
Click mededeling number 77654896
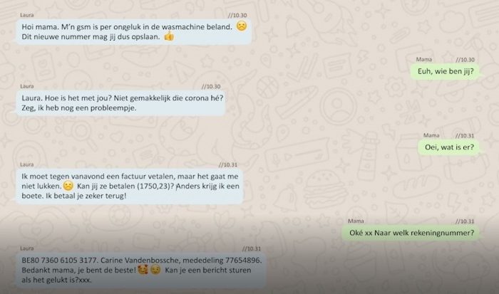point(243,261)
